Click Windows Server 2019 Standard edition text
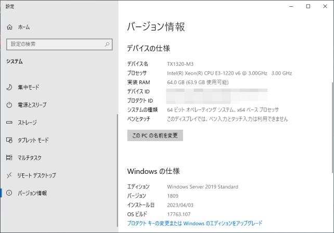The image size is (334, 233). point(202,187)
